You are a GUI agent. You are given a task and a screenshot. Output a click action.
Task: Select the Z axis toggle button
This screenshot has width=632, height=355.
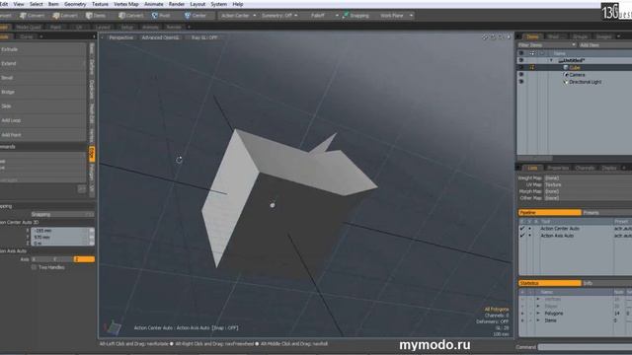point(84,259)
